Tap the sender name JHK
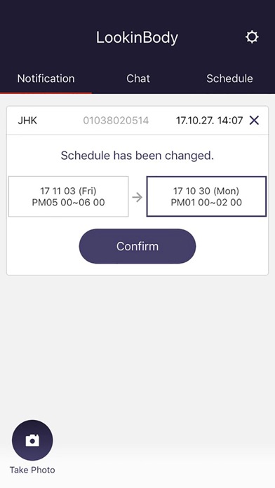275x488 pixels. (27, 121)
